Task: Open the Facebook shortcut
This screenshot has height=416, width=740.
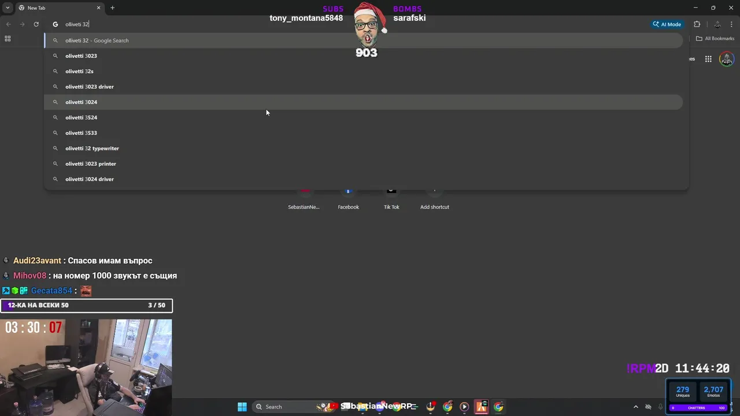Action: pos(348,200)
